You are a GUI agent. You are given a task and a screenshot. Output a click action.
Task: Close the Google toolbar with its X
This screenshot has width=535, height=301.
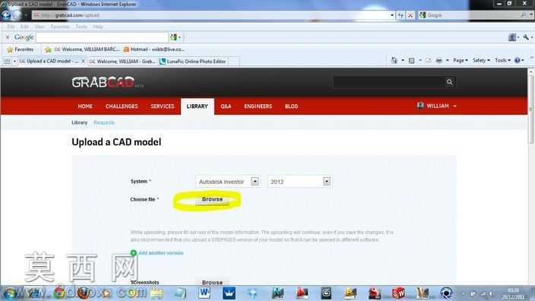8,37
